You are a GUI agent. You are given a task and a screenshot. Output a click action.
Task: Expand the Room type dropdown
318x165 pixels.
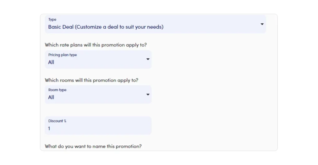(98, 94)
